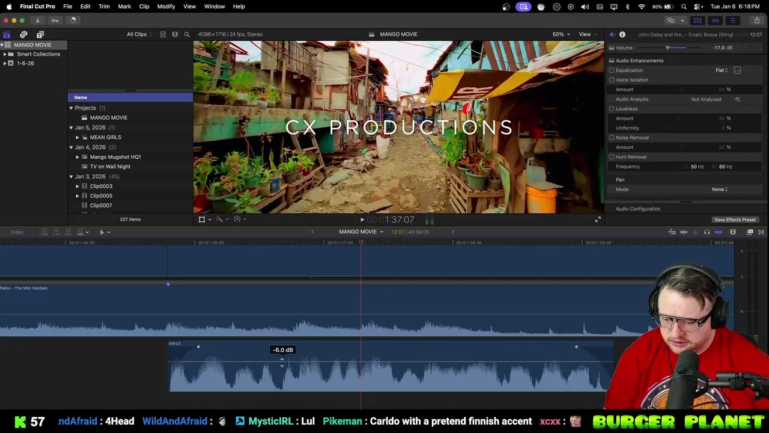Click the Intro2 clip volume handle at -6.0 dB
Image resolution: width=769 pixels, height=433 pixels.
click(282, 361)
